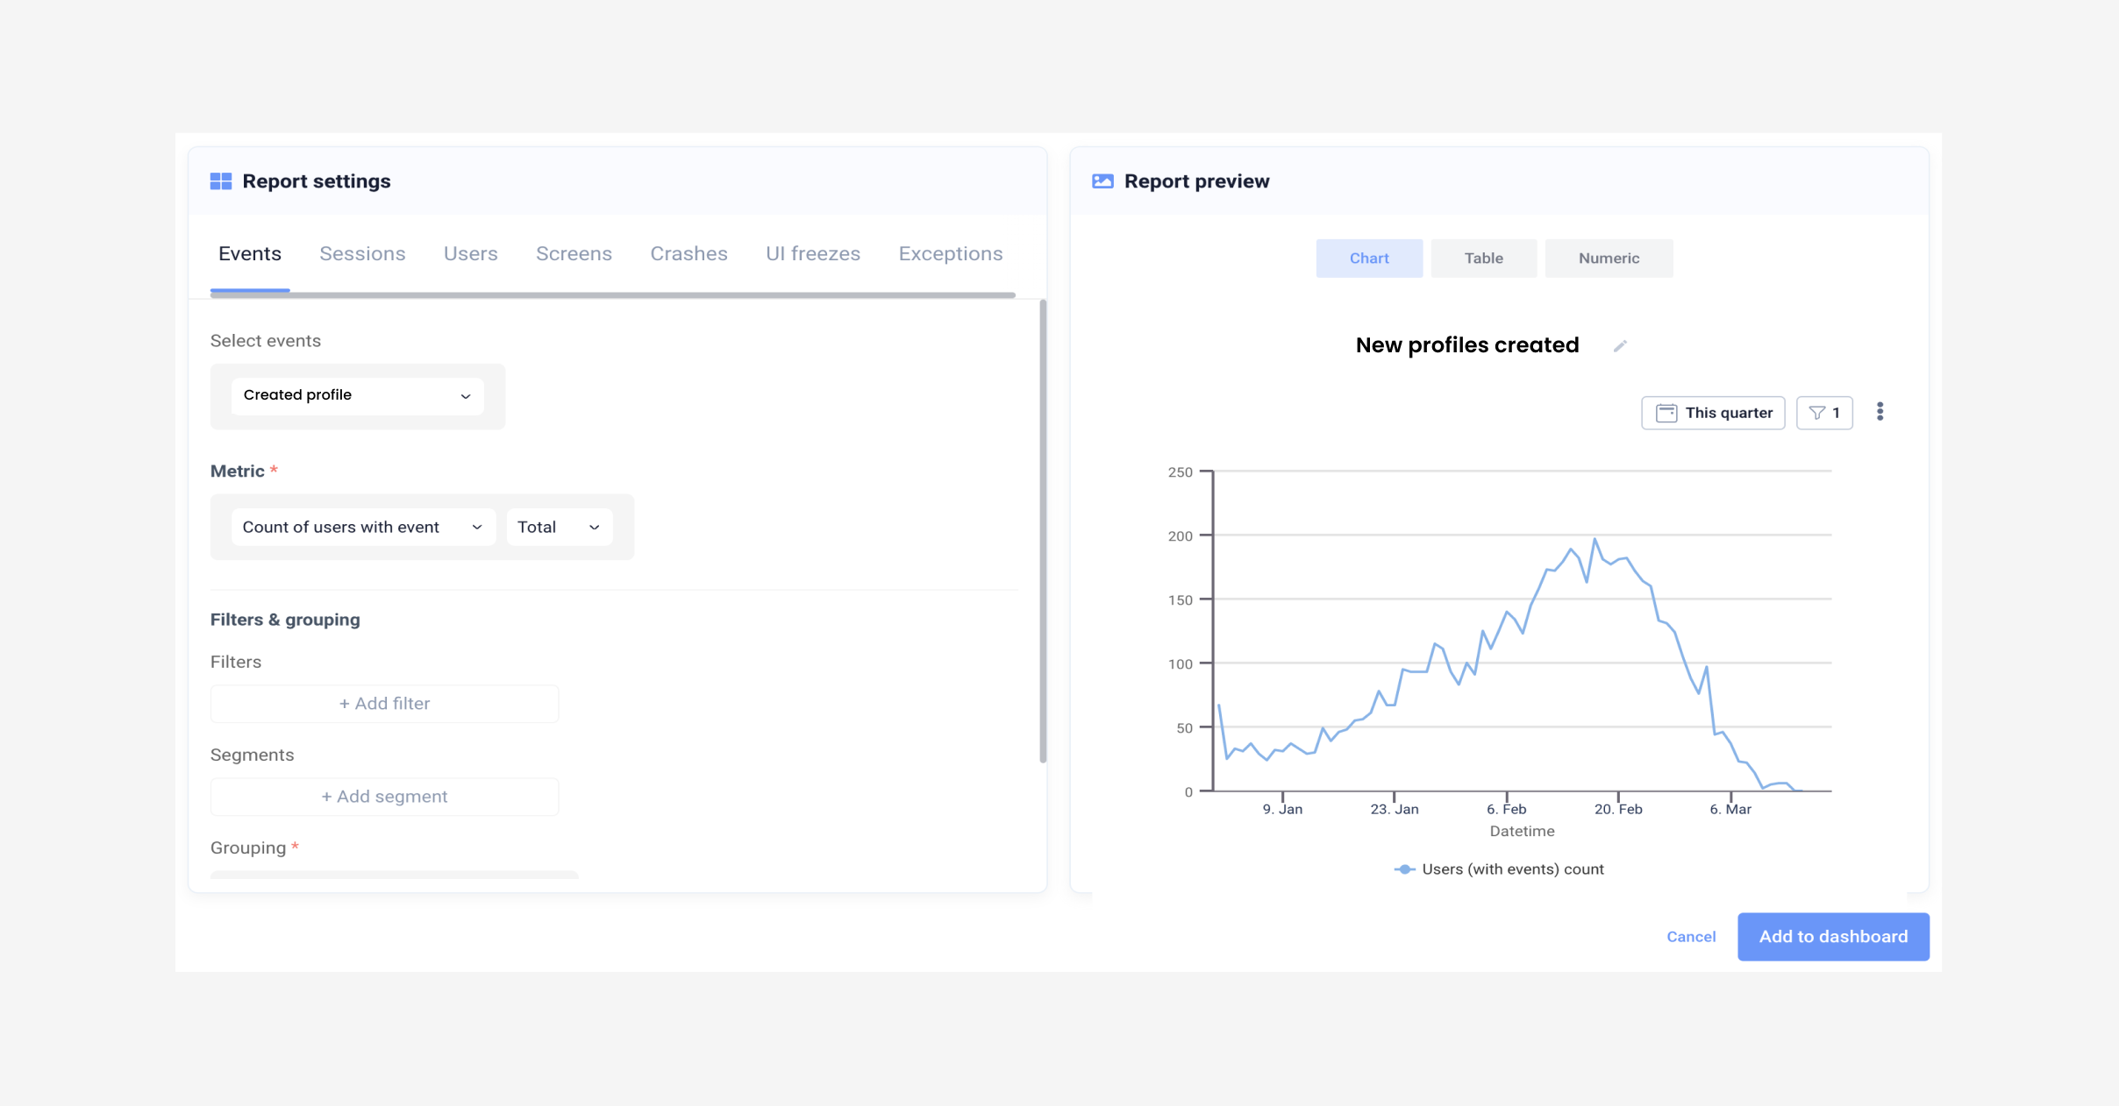The height and width of the screenshot is (1106, 2119).
Task: Click the Cancel link
Action: (x=1690, y=937)
